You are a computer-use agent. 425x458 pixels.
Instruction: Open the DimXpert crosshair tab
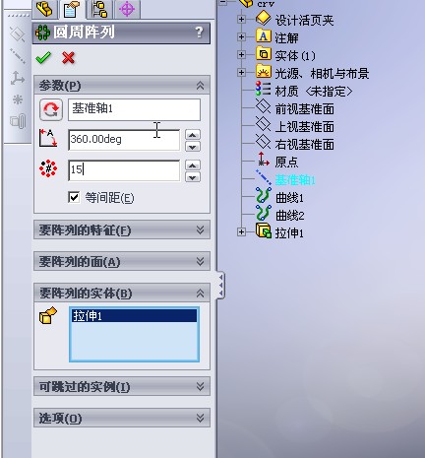(x=127, y=9)
